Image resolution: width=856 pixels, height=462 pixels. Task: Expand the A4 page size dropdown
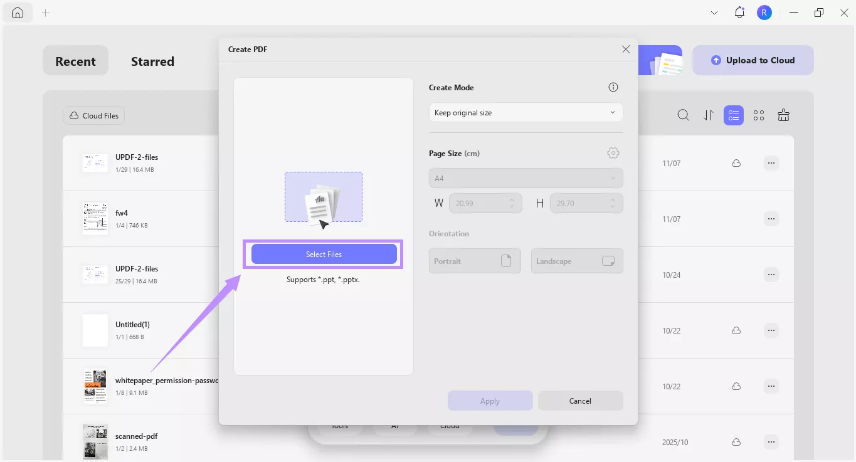click(525, 178)
